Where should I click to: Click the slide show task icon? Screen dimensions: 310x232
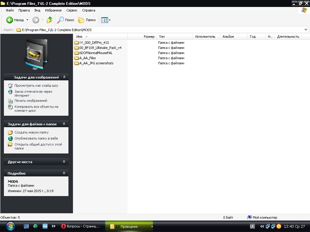point(10,85)
